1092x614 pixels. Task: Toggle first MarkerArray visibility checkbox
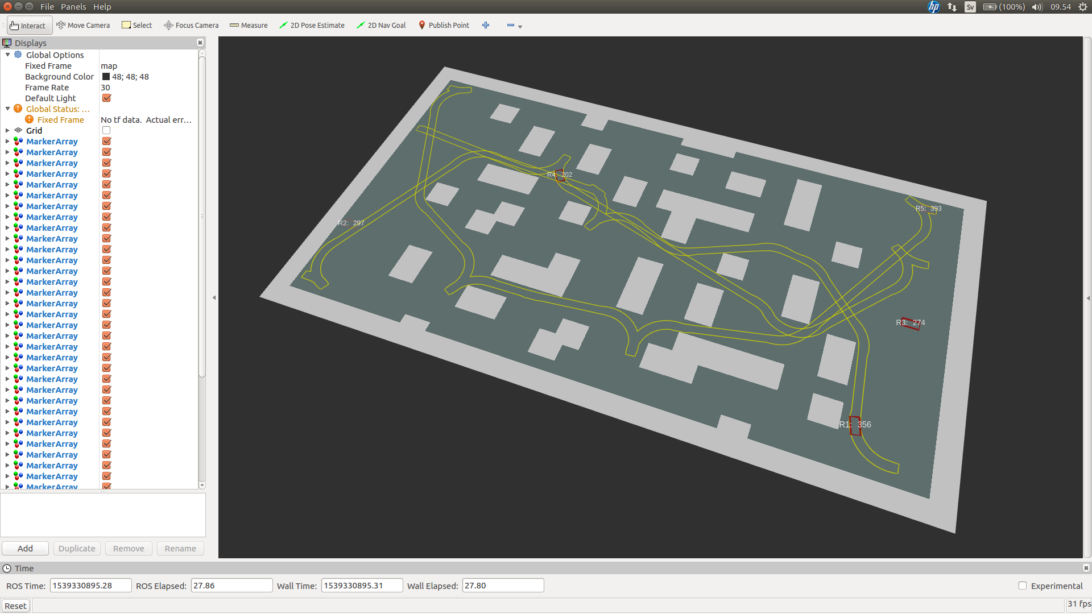click(106, 141)
